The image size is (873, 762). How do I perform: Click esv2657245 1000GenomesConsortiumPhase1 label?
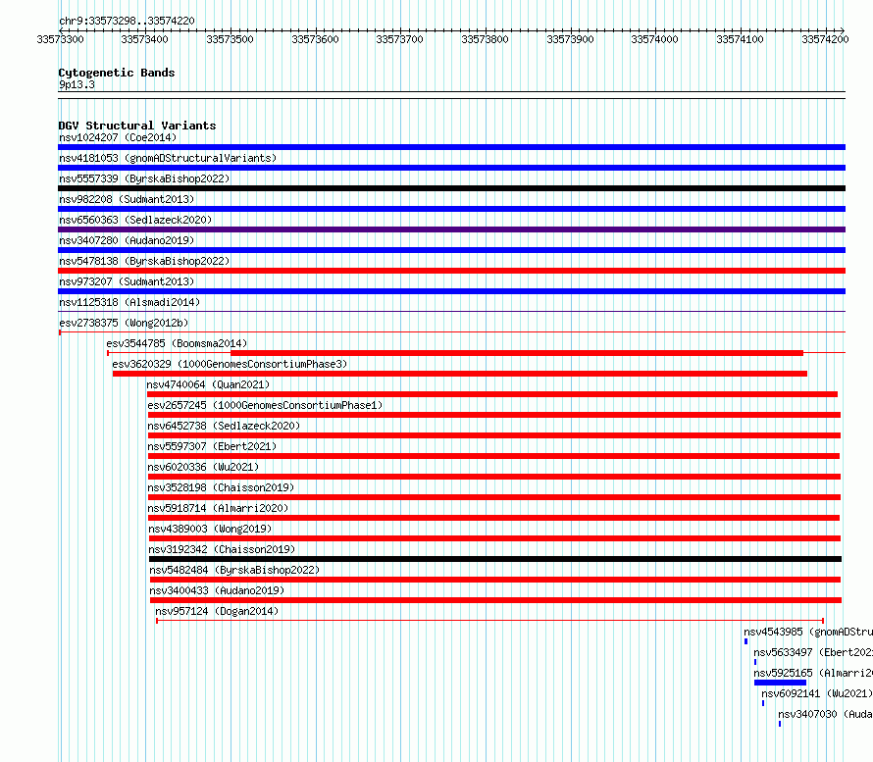(265, 405)
